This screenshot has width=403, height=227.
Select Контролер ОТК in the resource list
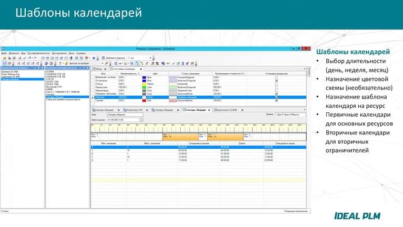click(x=54, y=87)
